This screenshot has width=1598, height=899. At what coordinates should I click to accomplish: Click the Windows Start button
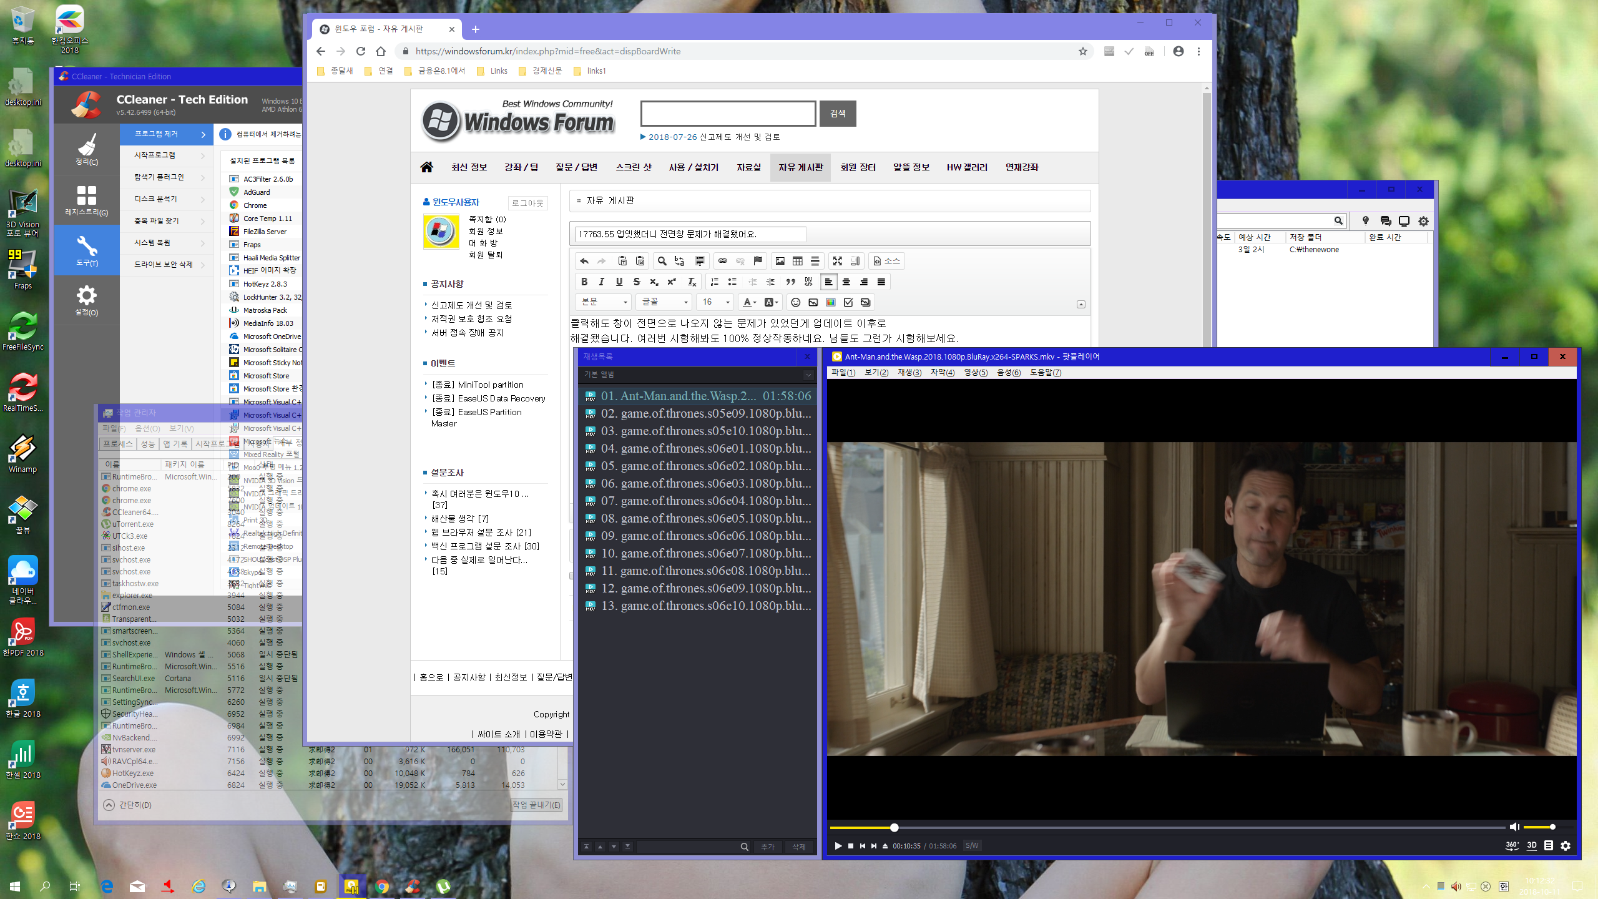(x=15, y=886)
